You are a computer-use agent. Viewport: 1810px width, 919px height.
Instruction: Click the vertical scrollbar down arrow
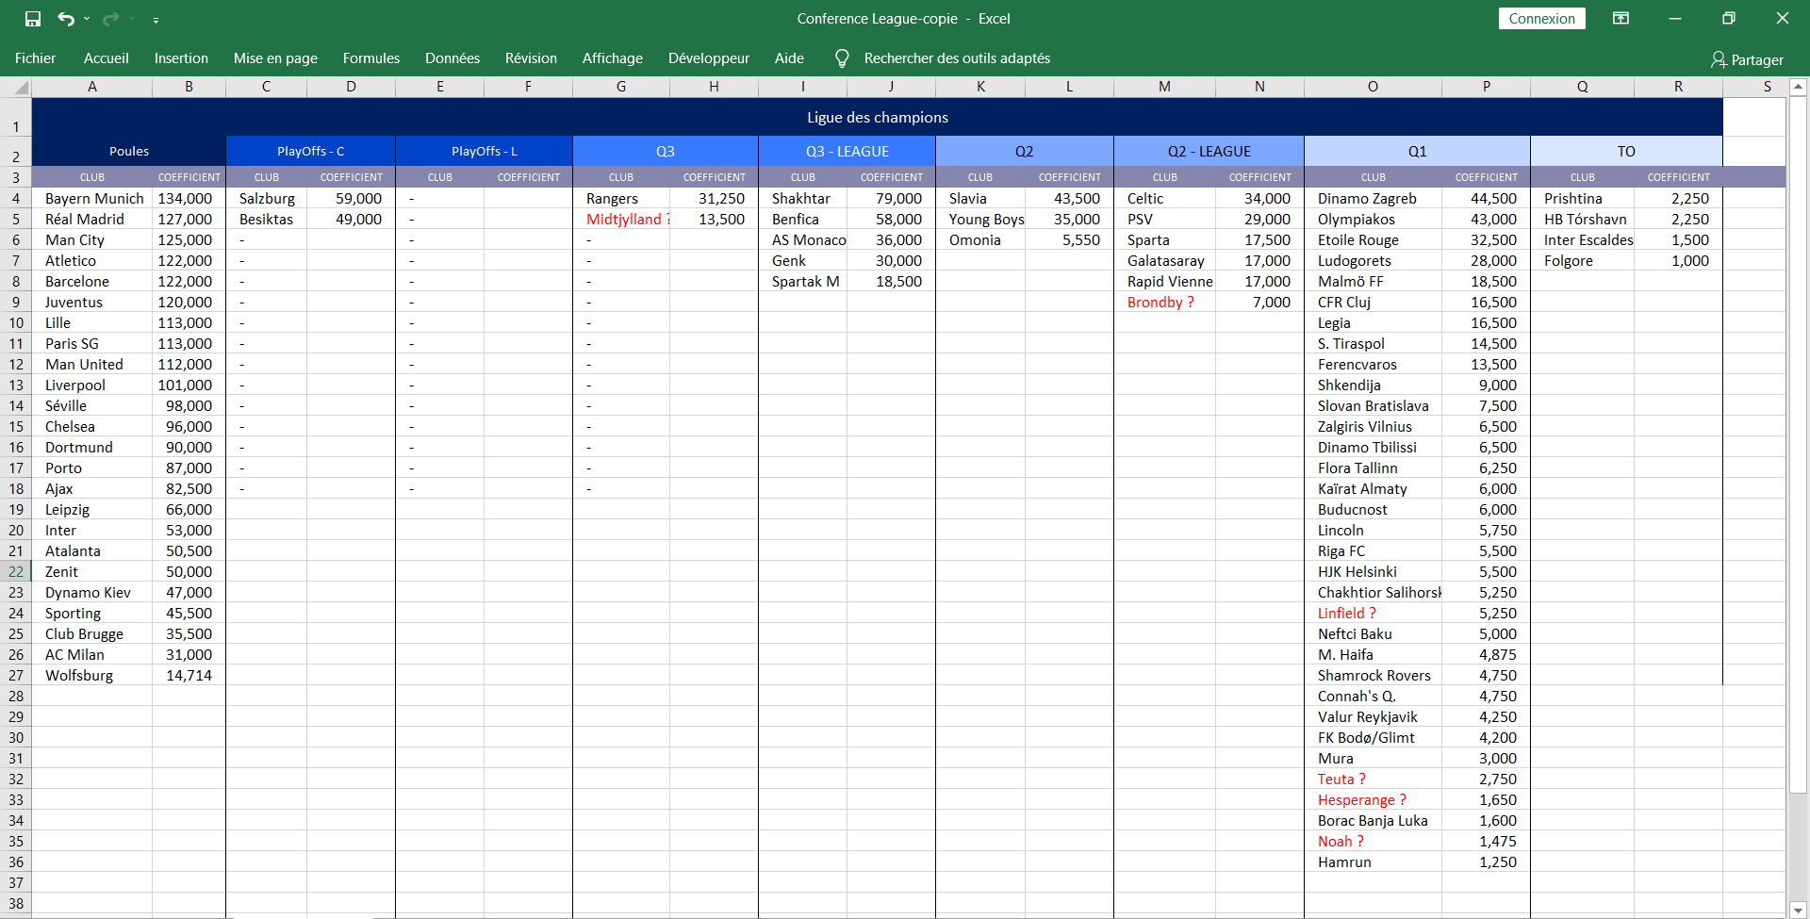1798,910
